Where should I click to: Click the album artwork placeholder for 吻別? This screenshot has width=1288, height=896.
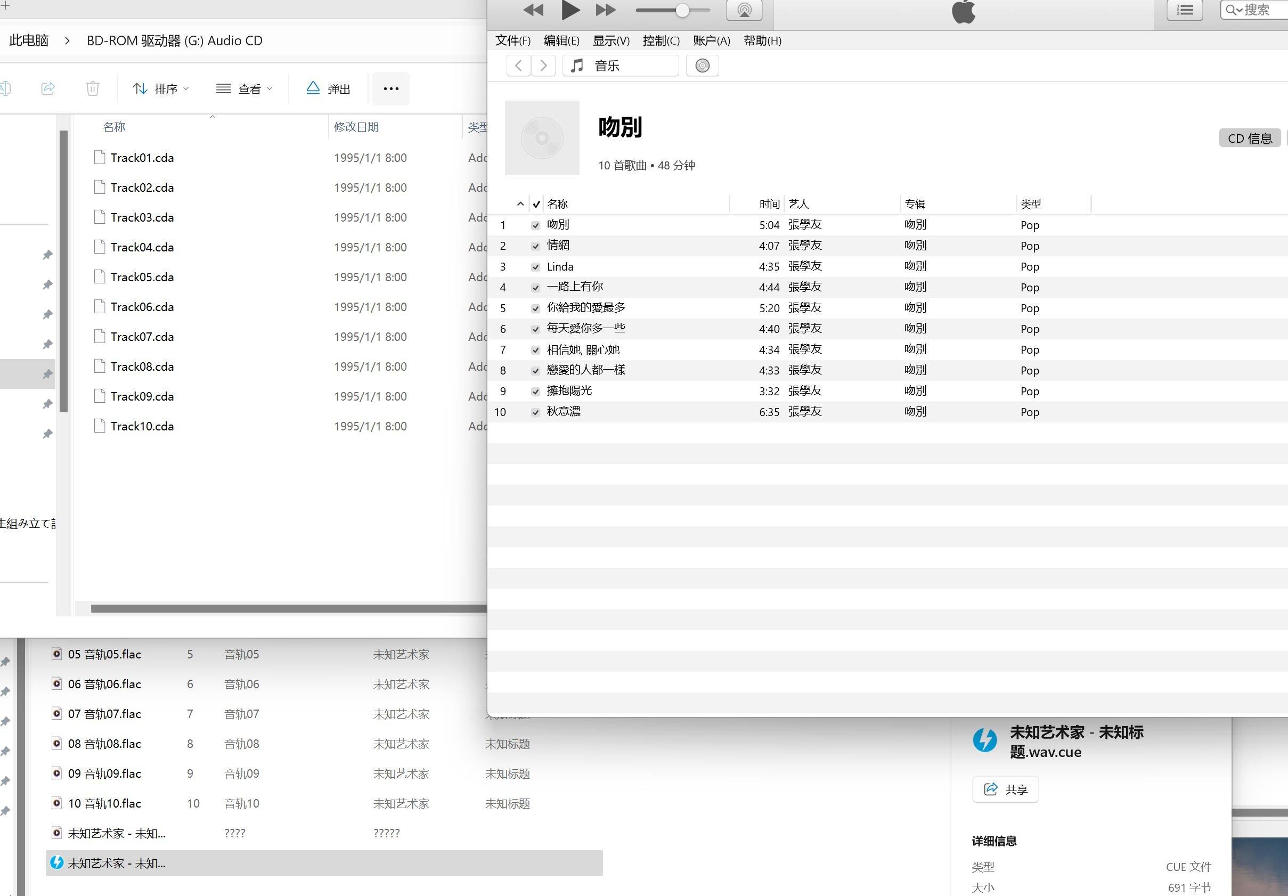(542, 138)
